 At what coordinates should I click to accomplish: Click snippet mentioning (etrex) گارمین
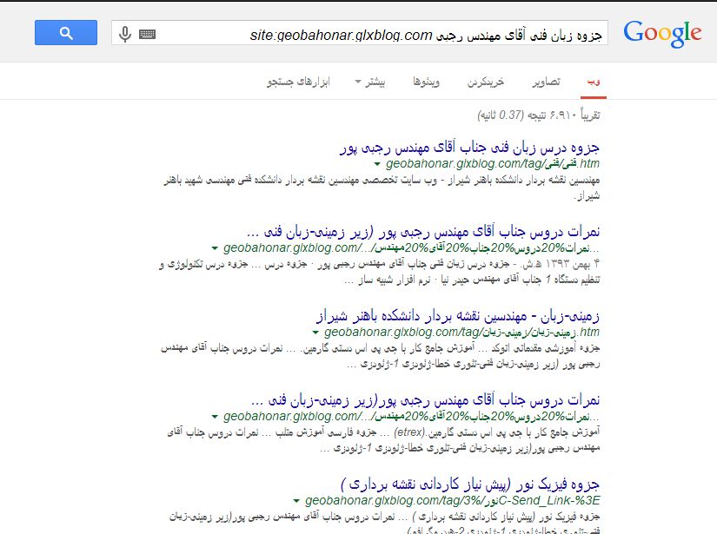pos(383,440)
